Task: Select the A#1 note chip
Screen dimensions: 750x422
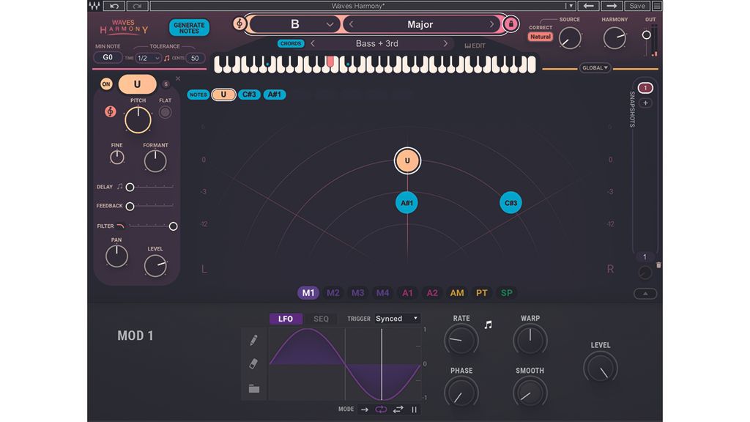Action: pos(274,95)
